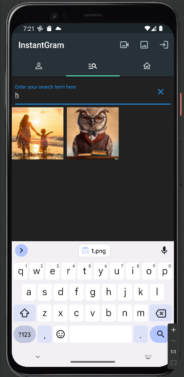Switch to the home tab
Screen dimensions: 184x377
pos(147,66)
